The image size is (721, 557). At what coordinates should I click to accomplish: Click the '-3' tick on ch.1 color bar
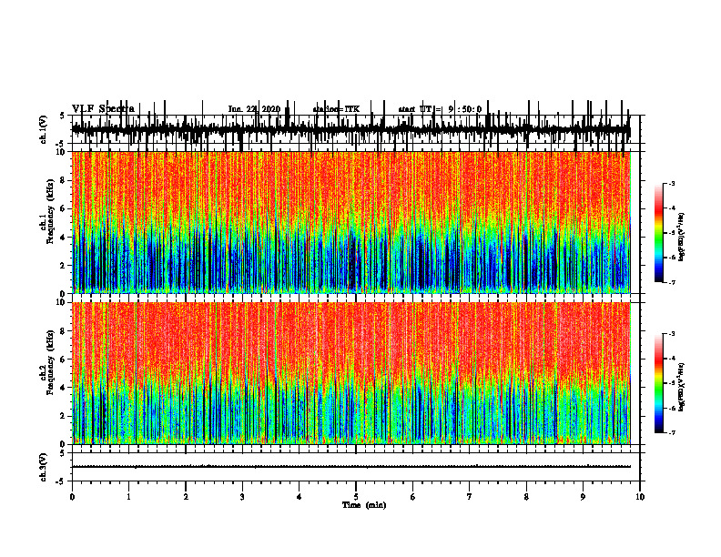pos(671,183)
